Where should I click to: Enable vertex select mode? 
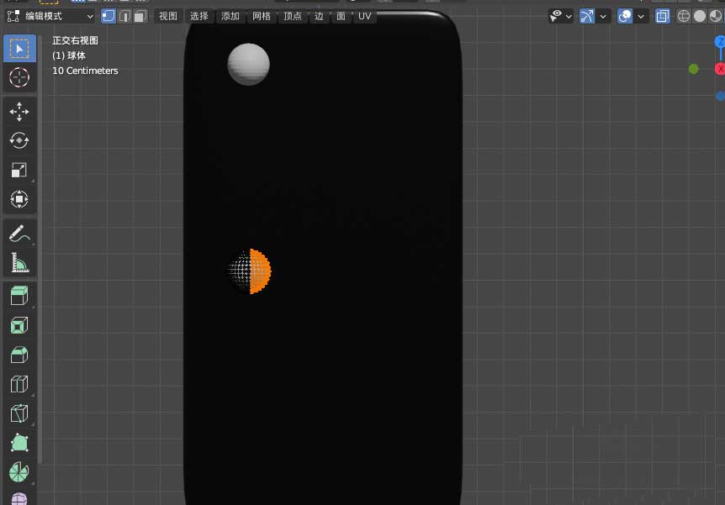[x=108, y=16]
